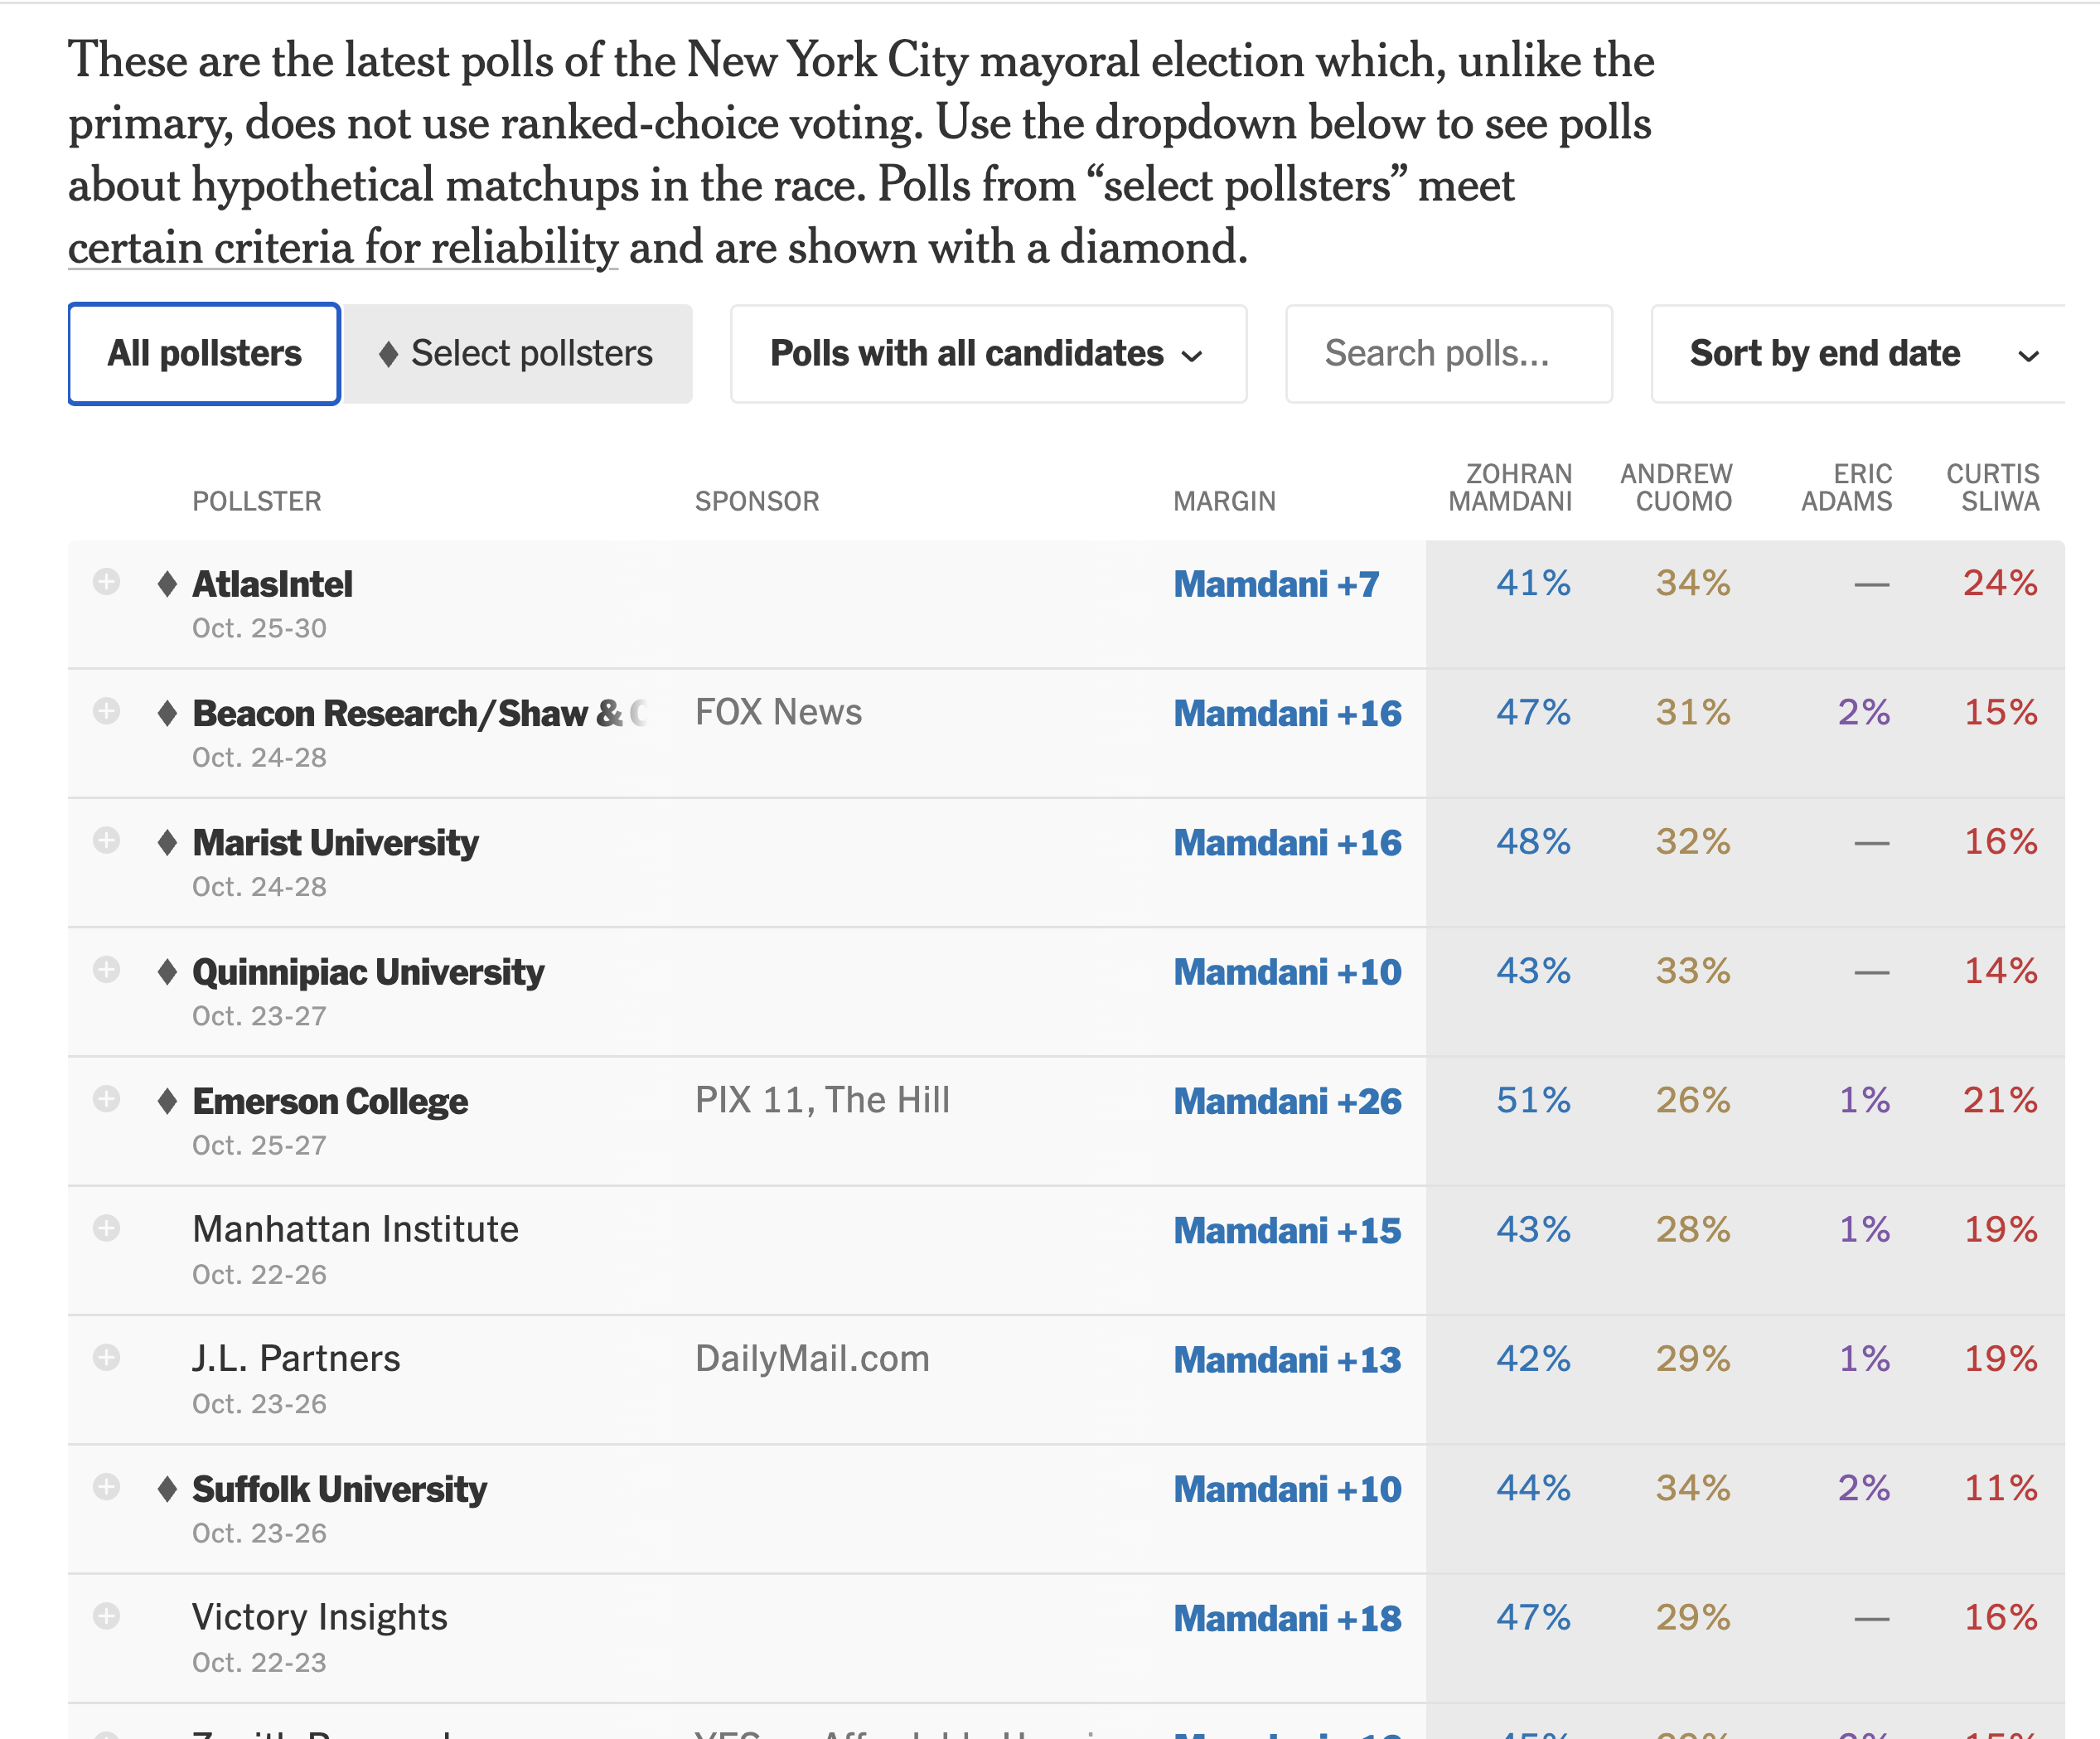Open Polls with all candidates dropdown
This screenshot has height=1739, width=2100.
click(x=988, y=354)
